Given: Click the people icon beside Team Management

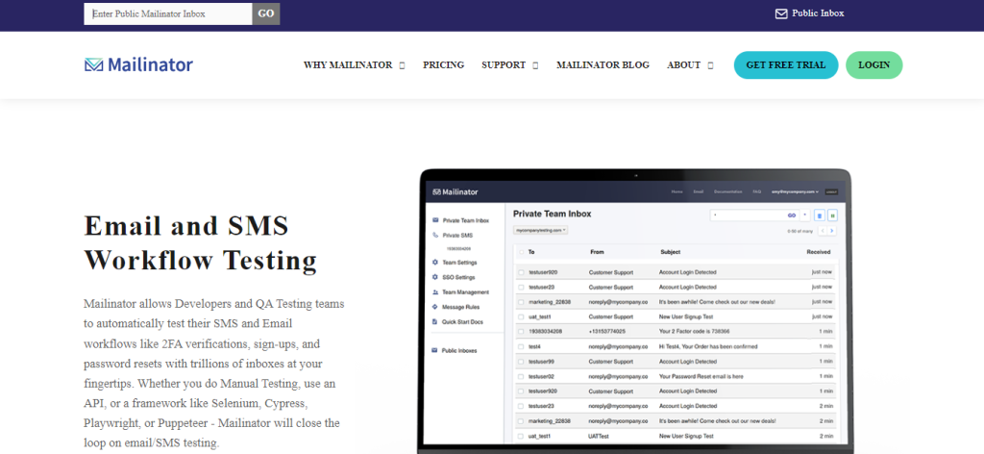Looking at the screenshot, I should (x=435, y=292).
